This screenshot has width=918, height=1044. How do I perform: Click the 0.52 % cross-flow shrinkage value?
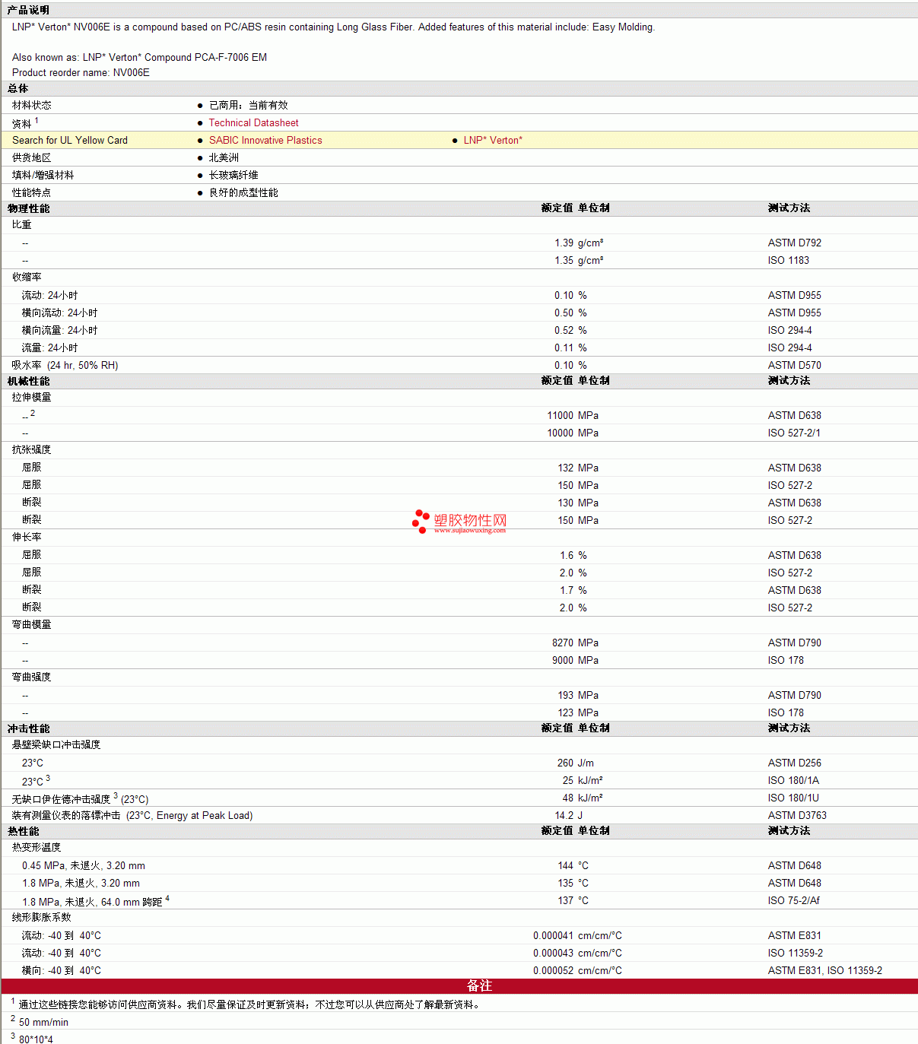tap(570, 330)
